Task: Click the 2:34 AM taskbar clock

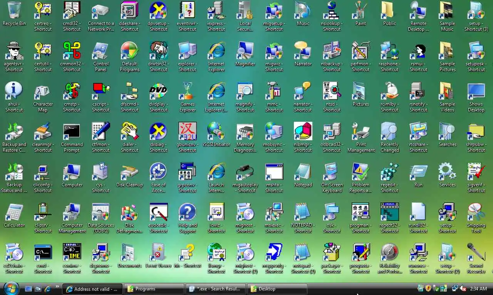Action: [478, 289]
